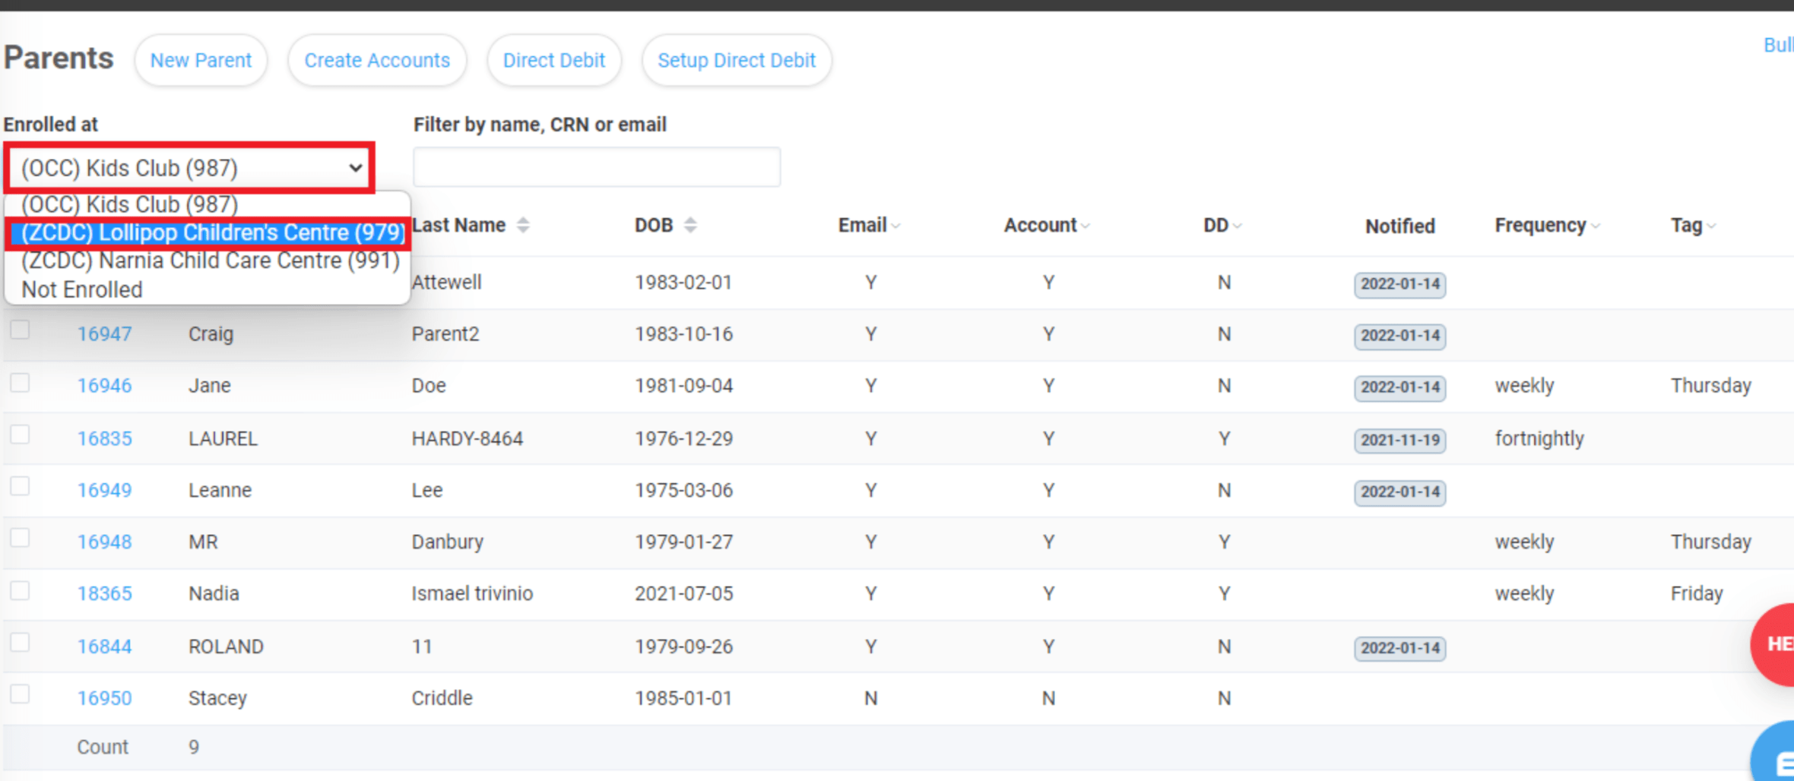The width and height of the screenshot is (1794, 781).
Task: Click the fortnightly frequency cell
Action: 1539,439
